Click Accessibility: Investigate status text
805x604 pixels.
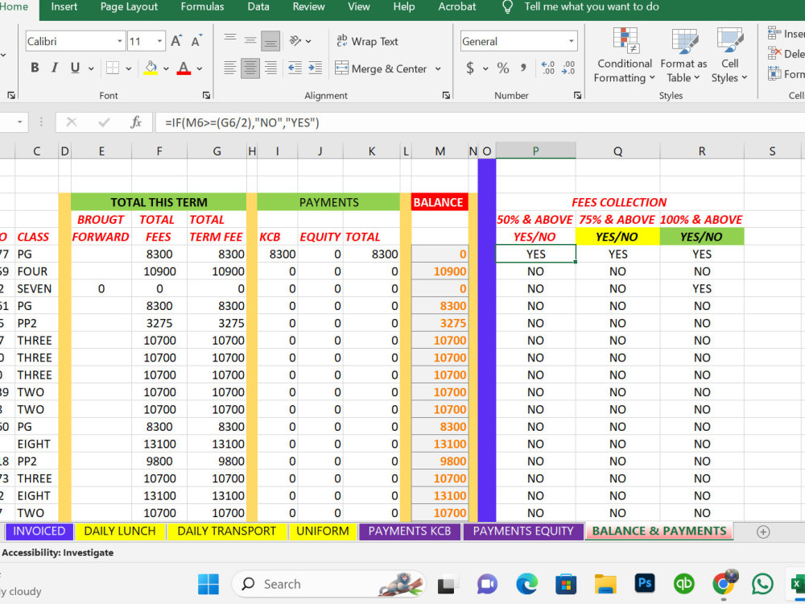pos(57,552)
